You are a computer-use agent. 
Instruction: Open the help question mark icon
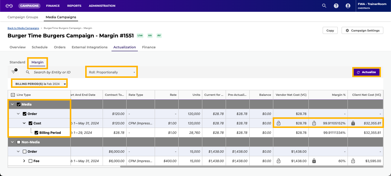[x=336, y=6]
